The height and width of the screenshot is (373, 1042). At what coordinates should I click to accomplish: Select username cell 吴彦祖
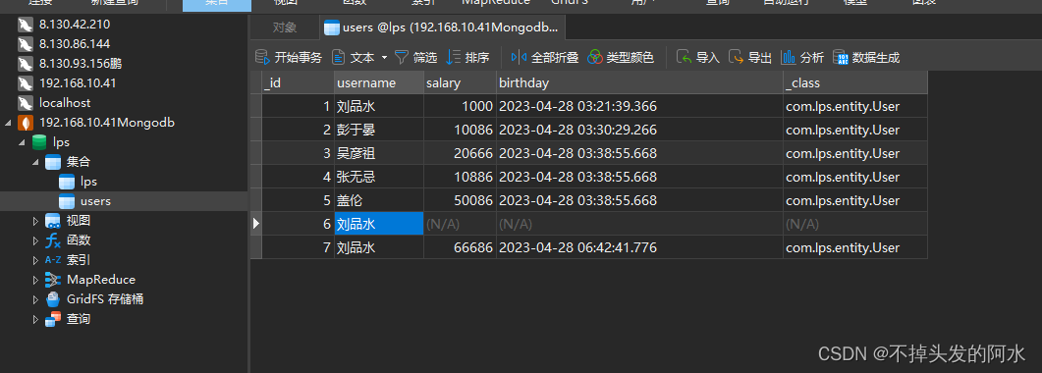coord(379,153)
